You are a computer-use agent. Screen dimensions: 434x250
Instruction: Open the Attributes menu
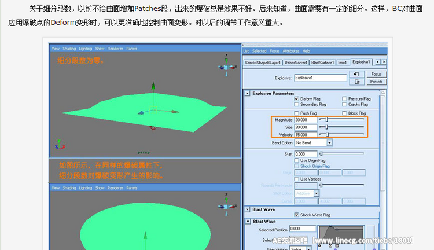click(291, 51)
